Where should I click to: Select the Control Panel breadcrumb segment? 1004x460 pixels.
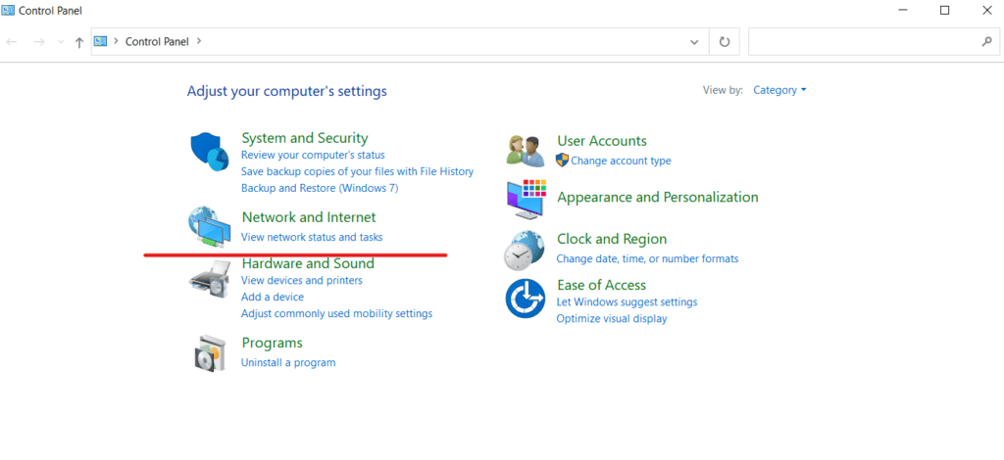pyautogui.click(x=157, y=41)
